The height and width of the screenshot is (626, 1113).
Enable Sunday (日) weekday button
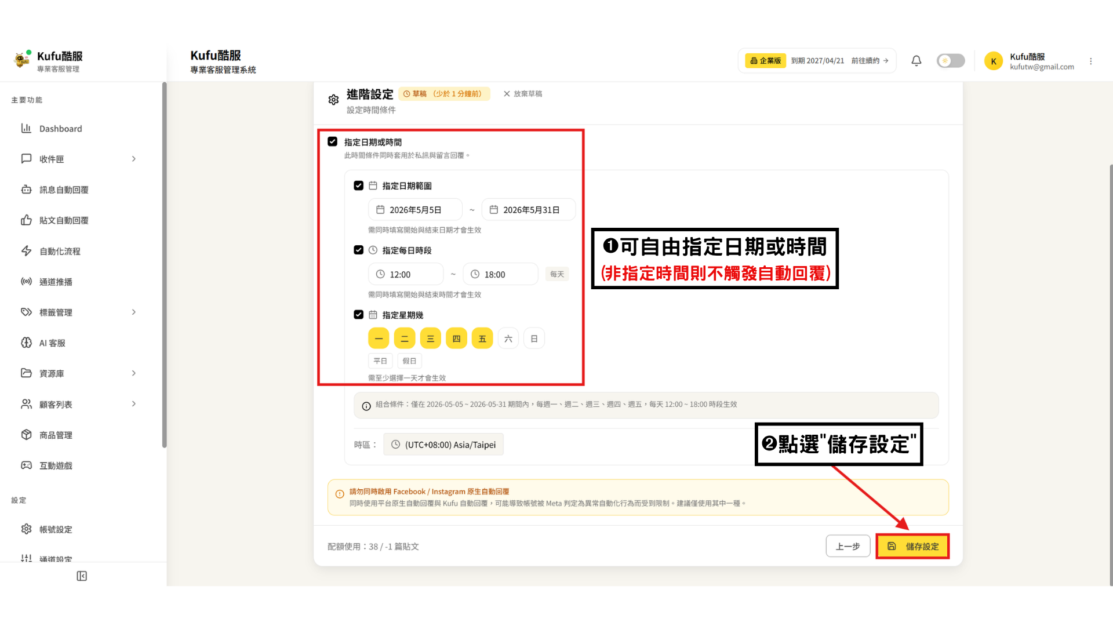tap(534, 339)
